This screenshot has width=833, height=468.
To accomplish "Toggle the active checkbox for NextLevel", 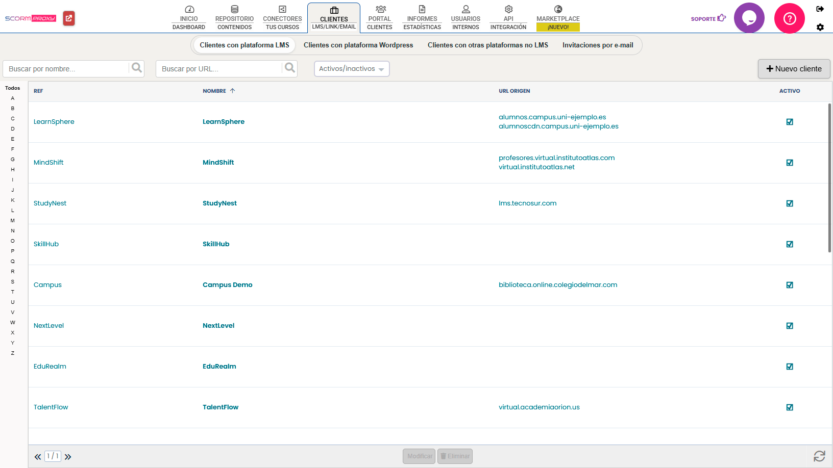I will click(790, 326).
